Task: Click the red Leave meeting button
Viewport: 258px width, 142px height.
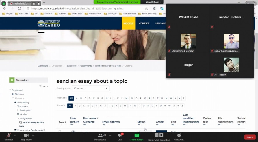Action: [250, 137]
